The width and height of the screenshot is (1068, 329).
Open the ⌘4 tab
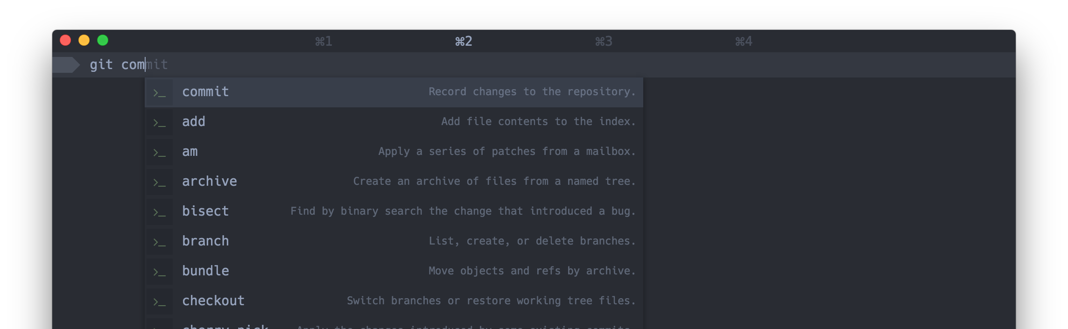(x=744, y=42)
